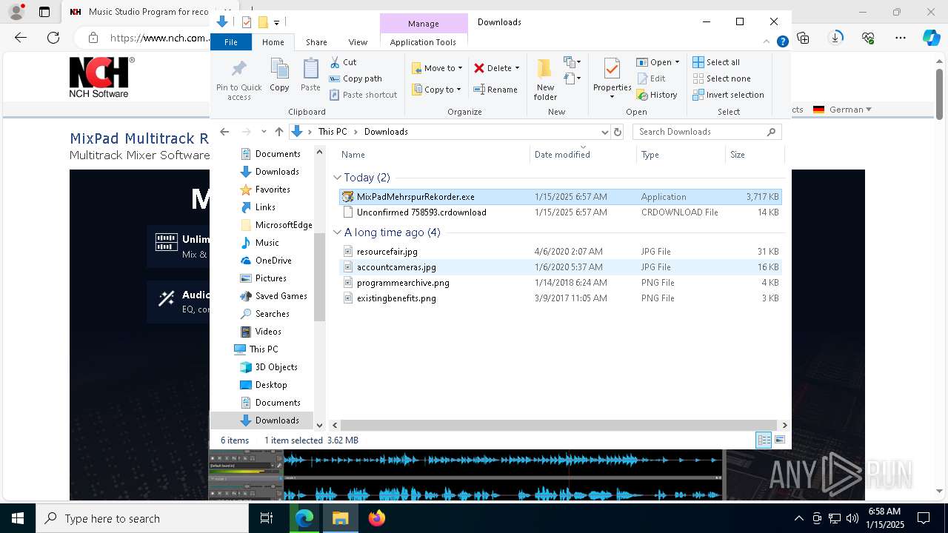The width and height of the screenshot is (948, 533).
Task: Switch to large icons view
Action: point(780,440)
